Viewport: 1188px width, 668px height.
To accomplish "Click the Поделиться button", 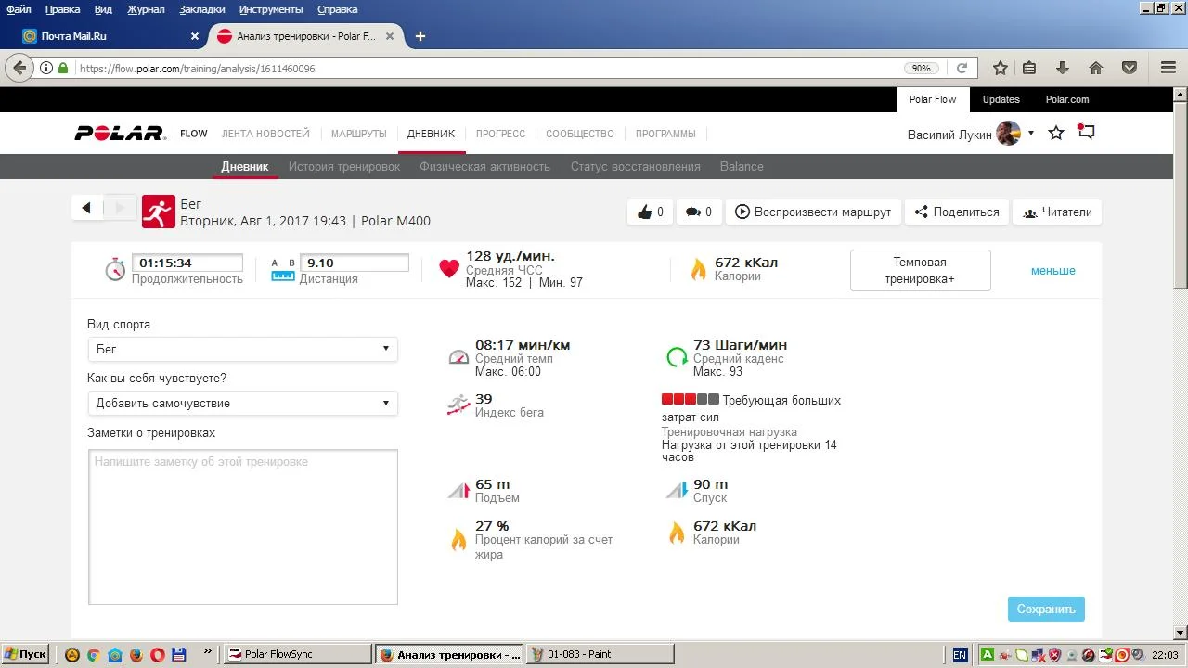I will [956, 212].
